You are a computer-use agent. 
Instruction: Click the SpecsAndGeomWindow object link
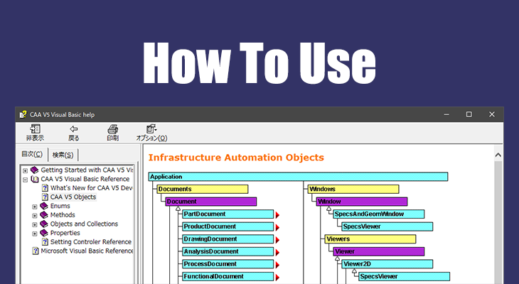point(378,214)
